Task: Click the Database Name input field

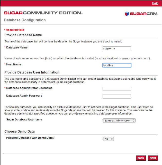Action: (x=117, y=48)
